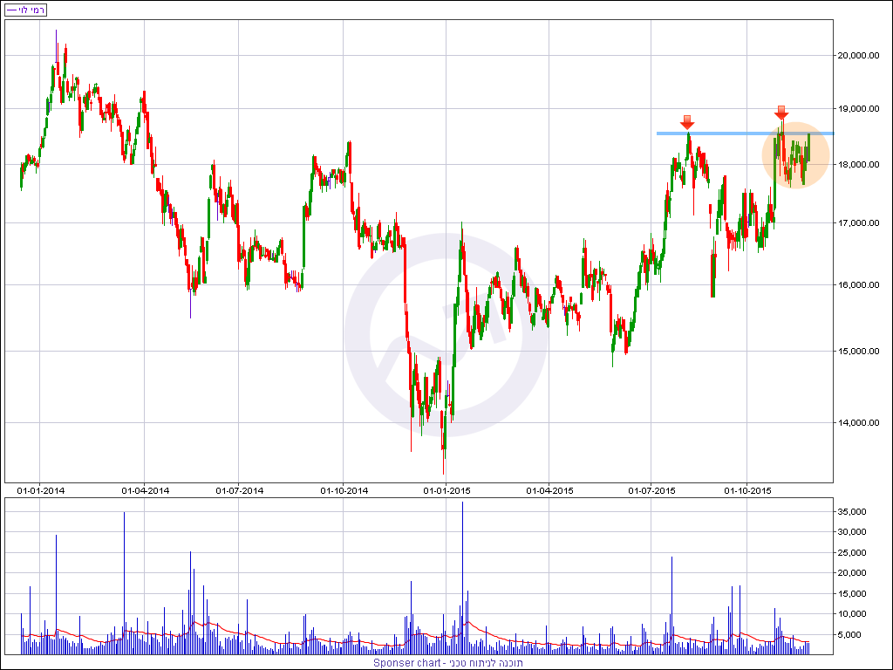Select the 01-07-2015 date label
Viewport: 893px width, 670px height.
pos(653,490)
